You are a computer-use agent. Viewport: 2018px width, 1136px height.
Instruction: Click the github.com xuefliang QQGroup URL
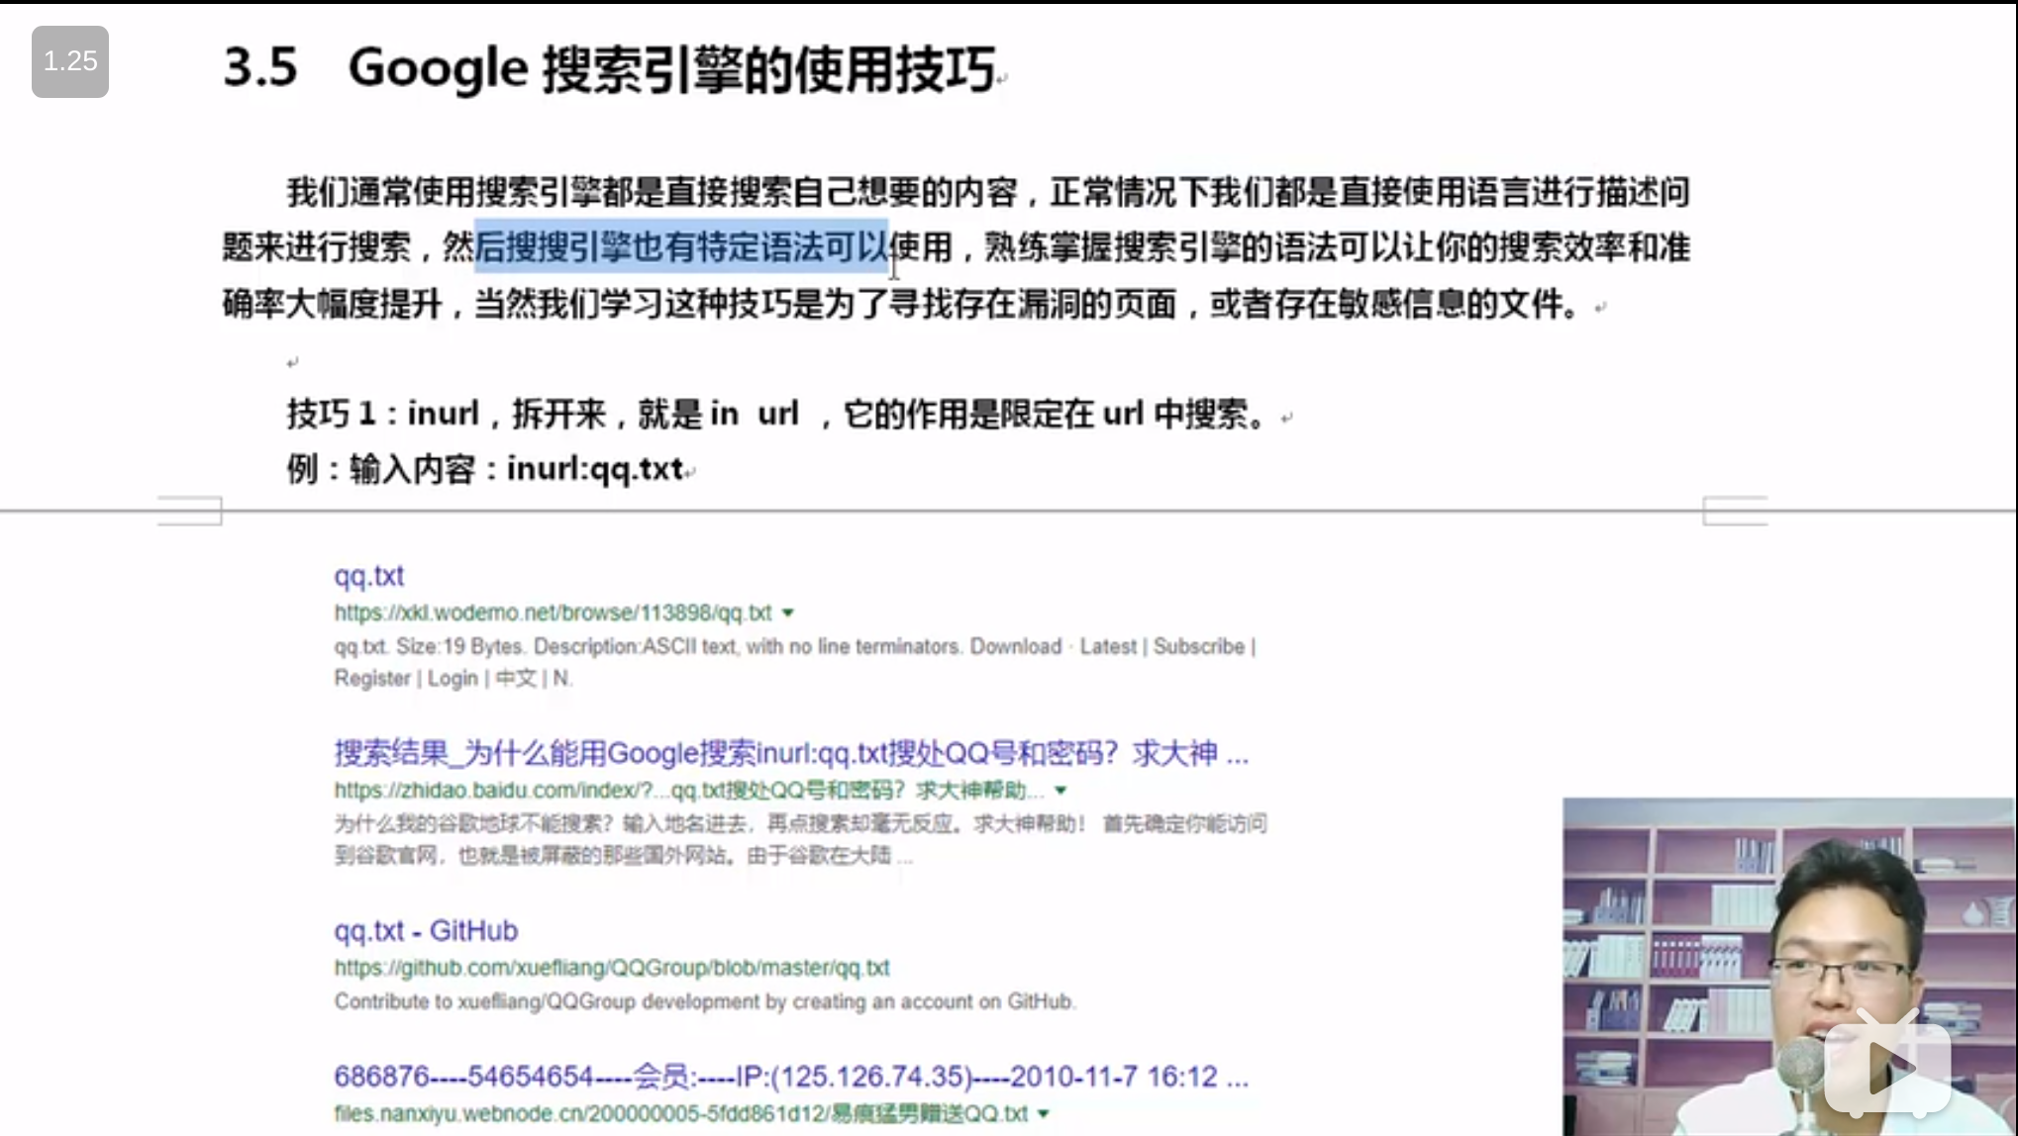coord(611,967)
